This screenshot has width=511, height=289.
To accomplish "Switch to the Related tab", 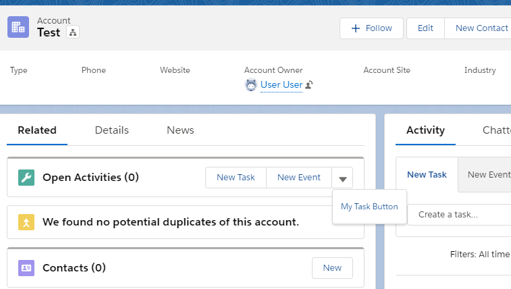I will tap(37, 130).
